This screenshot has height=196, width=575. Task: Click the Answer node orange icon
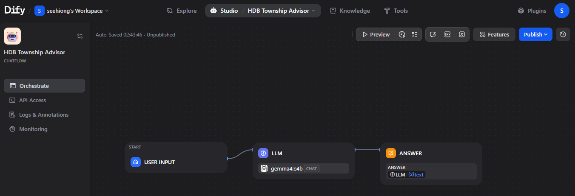(391, 153)
